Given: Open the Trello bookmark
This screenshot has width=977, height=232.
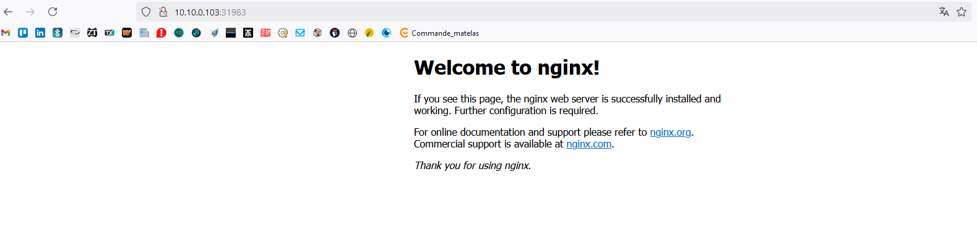Looking at the screenshot, I should click(23, 33).
